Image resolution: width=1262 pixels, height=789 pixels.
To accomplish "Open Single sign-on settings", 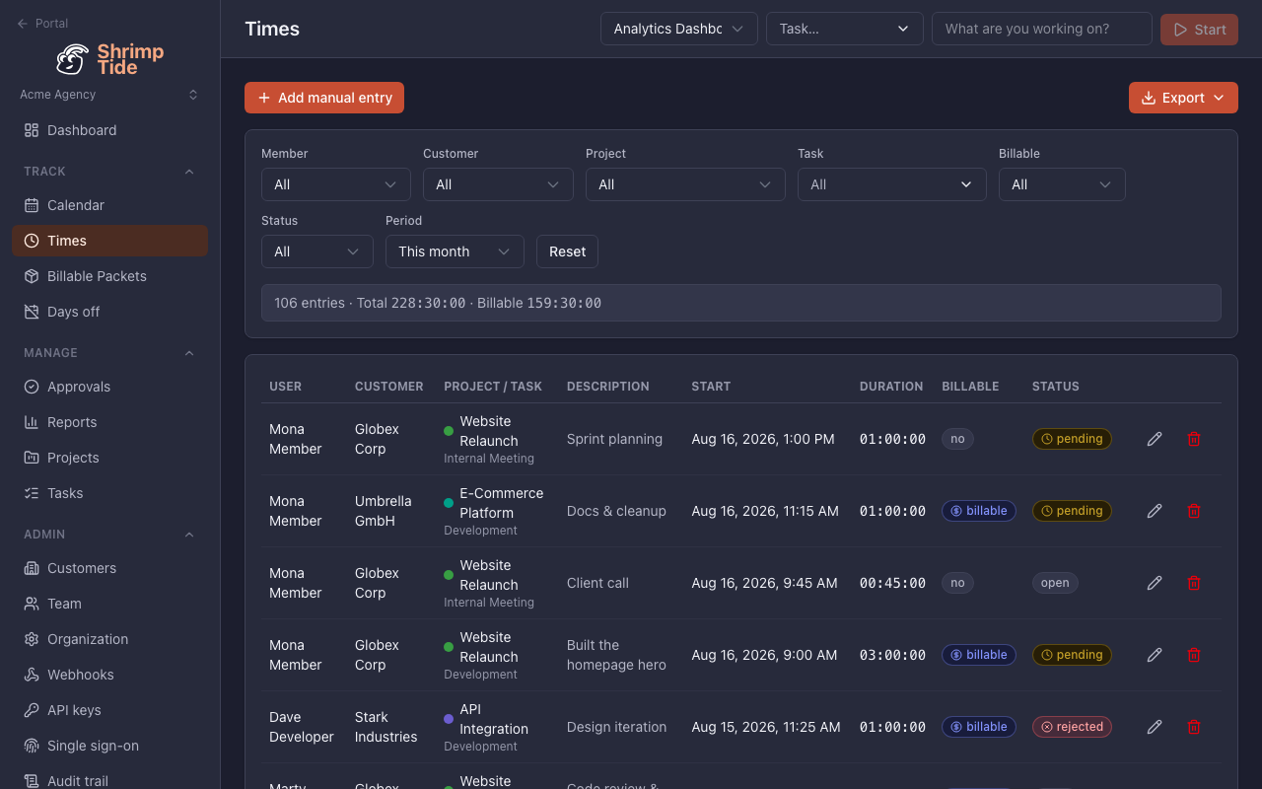I will tap(109, 746).
